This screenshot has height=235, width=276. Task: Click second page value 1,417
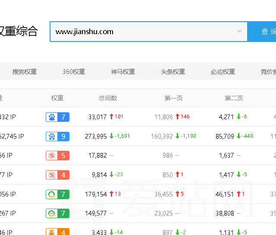[226, 175]
